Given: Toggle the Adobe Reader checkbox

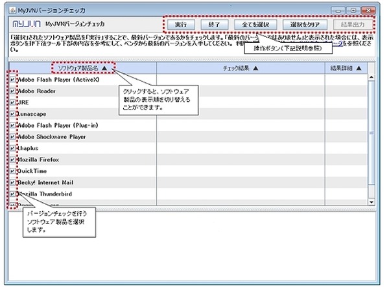Looking at the screenshot, I should 13,92.
